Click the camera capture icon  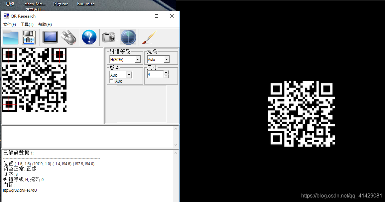[x=109, y=37]
